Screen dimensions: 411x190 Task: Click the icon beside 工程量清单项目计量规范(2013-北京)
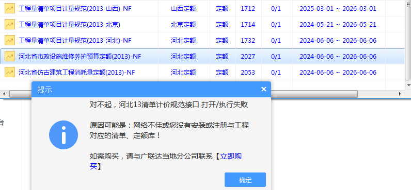(x=10, y=25)
